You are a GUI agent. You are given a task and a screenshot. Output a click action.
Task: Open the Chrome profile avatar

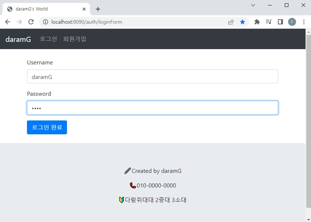(292, 22)
